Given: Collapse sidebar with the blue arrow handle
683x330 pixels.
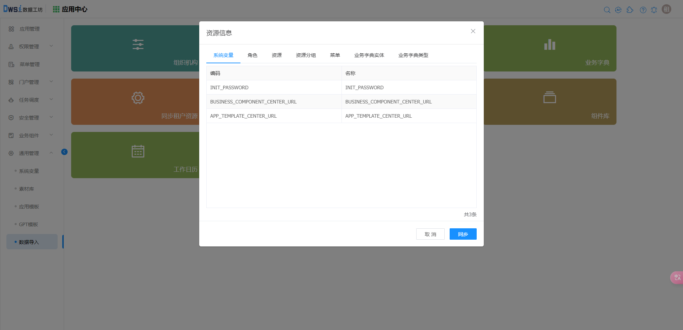Looking at the screenshot, I should (x=64, y=152).
